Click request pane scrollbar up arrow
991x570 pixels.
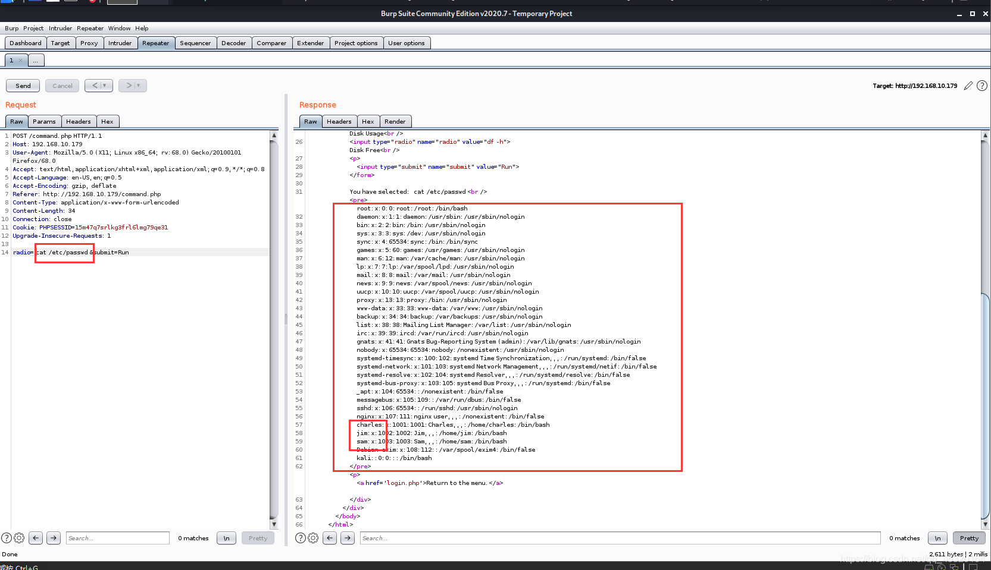(x=274, y=136)
